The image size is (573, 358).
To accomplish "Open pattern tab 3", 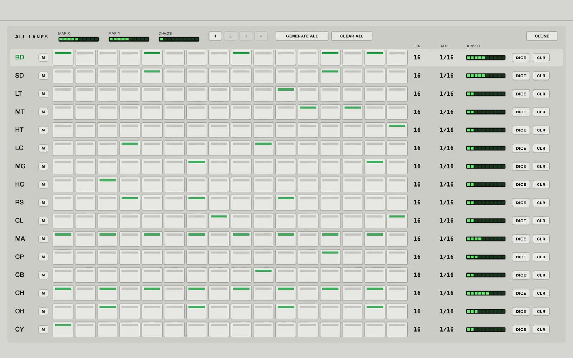I will (246, 36).
